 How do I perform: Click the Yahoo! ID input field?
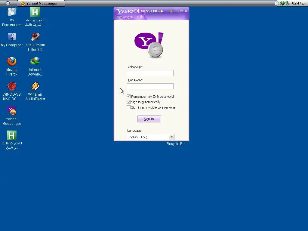pos(150,73)
